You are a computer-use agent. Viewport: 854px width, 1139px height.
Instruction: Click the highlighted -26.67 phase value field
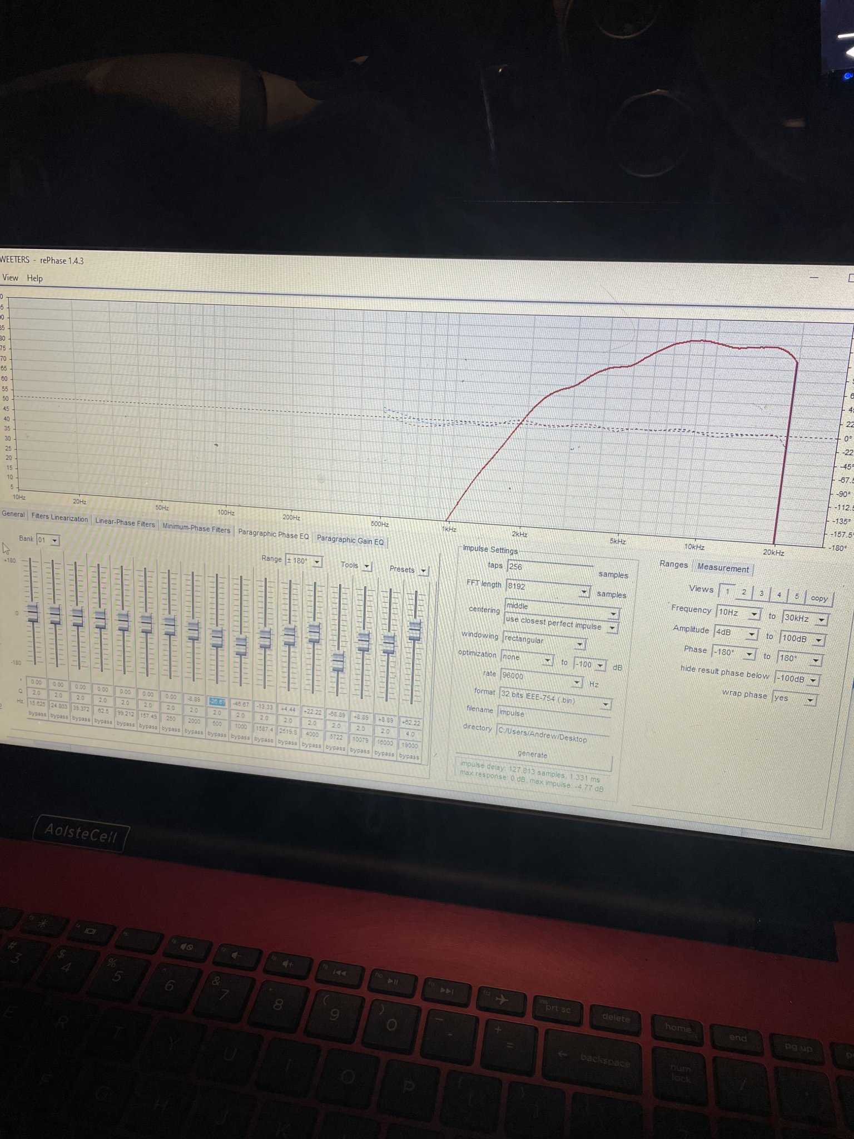pyautogui.click(x=217, y=702)
